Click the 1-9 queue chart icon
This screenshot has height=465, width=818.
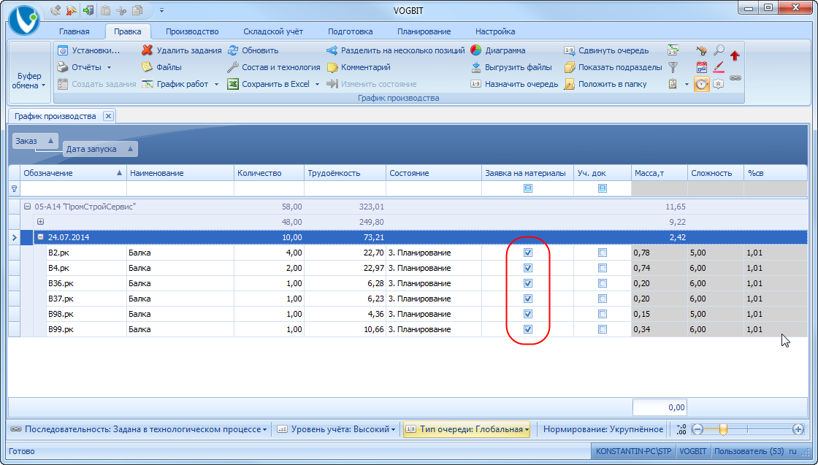tap(673, 50)
